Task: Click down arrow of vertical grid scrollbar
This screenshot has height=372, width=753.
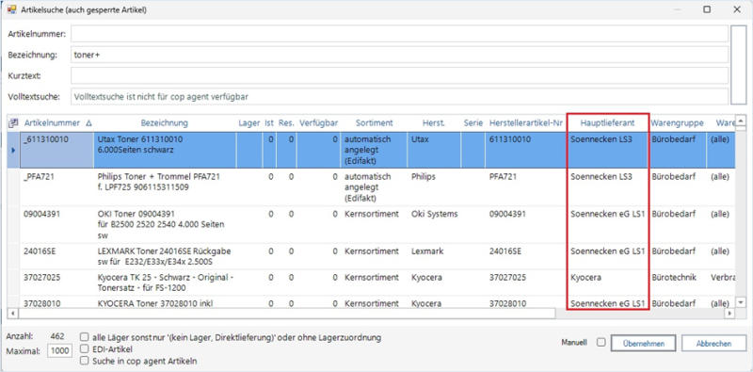Action: (x=741, y=302)
